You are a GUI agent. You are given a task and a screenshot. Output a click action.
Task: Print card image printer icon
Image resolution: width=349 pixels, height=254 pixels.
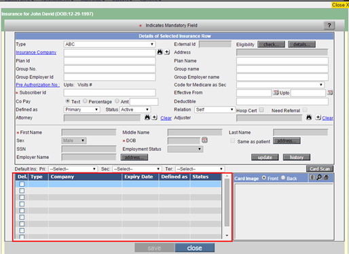coord(326,177)
